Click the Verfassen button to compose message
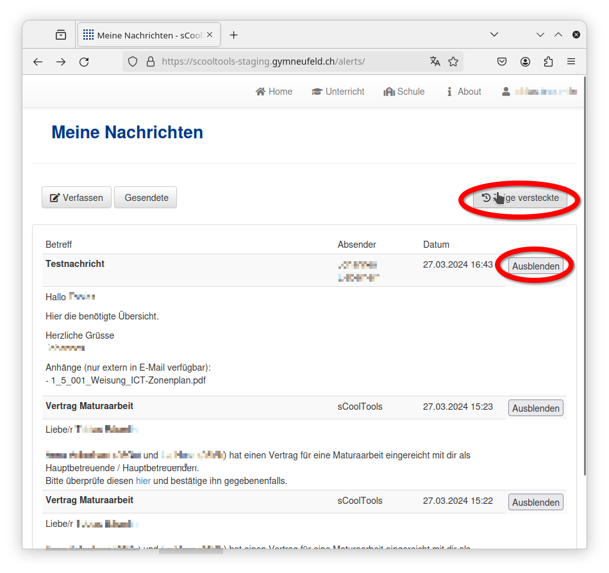 (76, 198)
